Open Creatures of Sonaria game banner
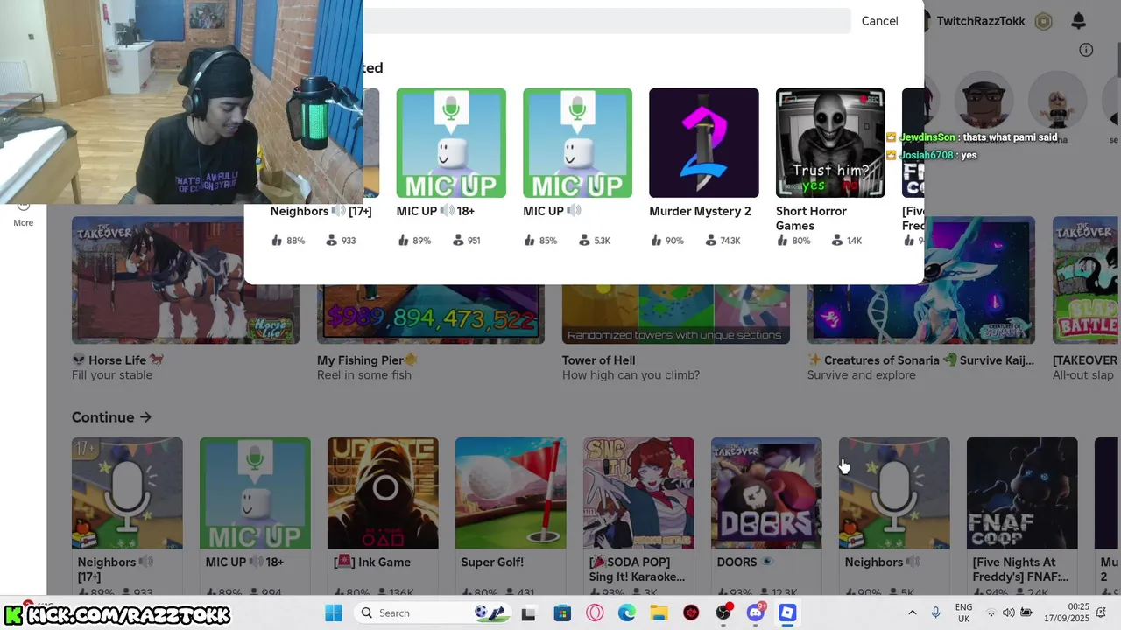Viewport: 1121px width, 630px height. click(x=921, y=280)
